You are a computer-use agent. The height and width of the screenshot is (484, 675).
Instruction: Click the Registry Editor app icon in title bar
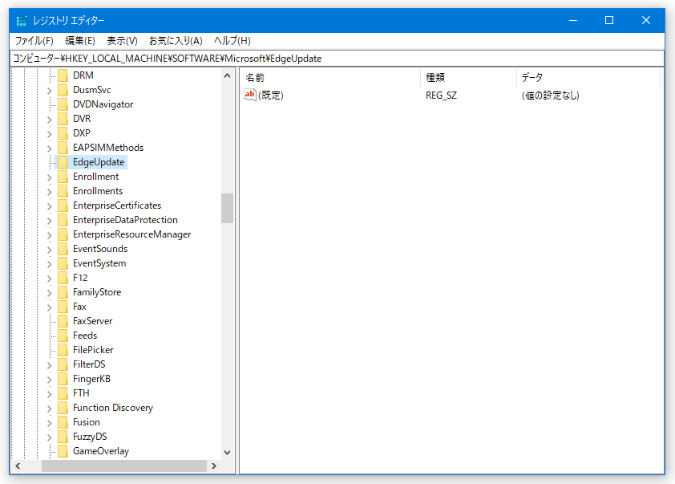tap(21, 20)
